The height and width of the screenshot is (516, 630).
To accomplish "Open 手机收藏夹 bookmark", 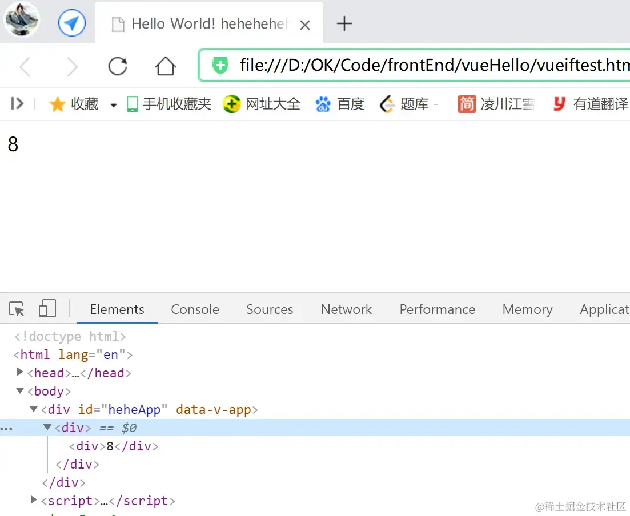I will pos(168,104).
